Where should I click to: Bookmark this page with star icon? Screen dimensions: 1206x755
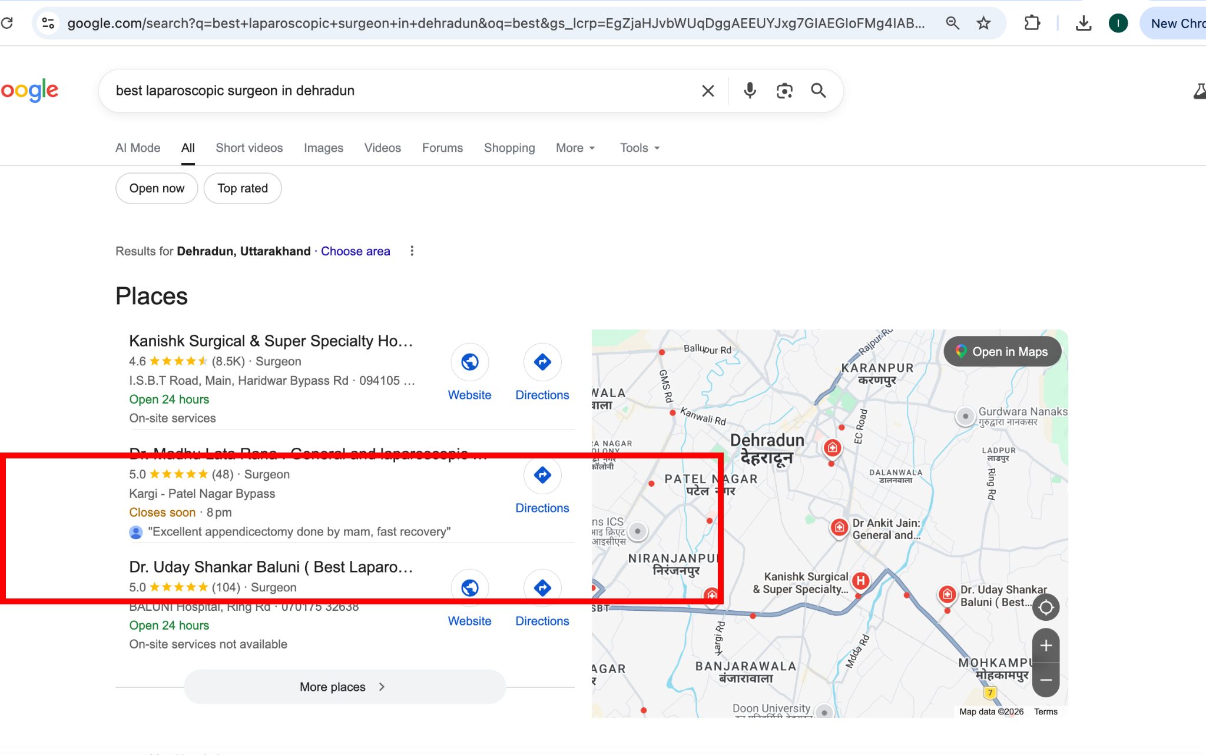983,24
